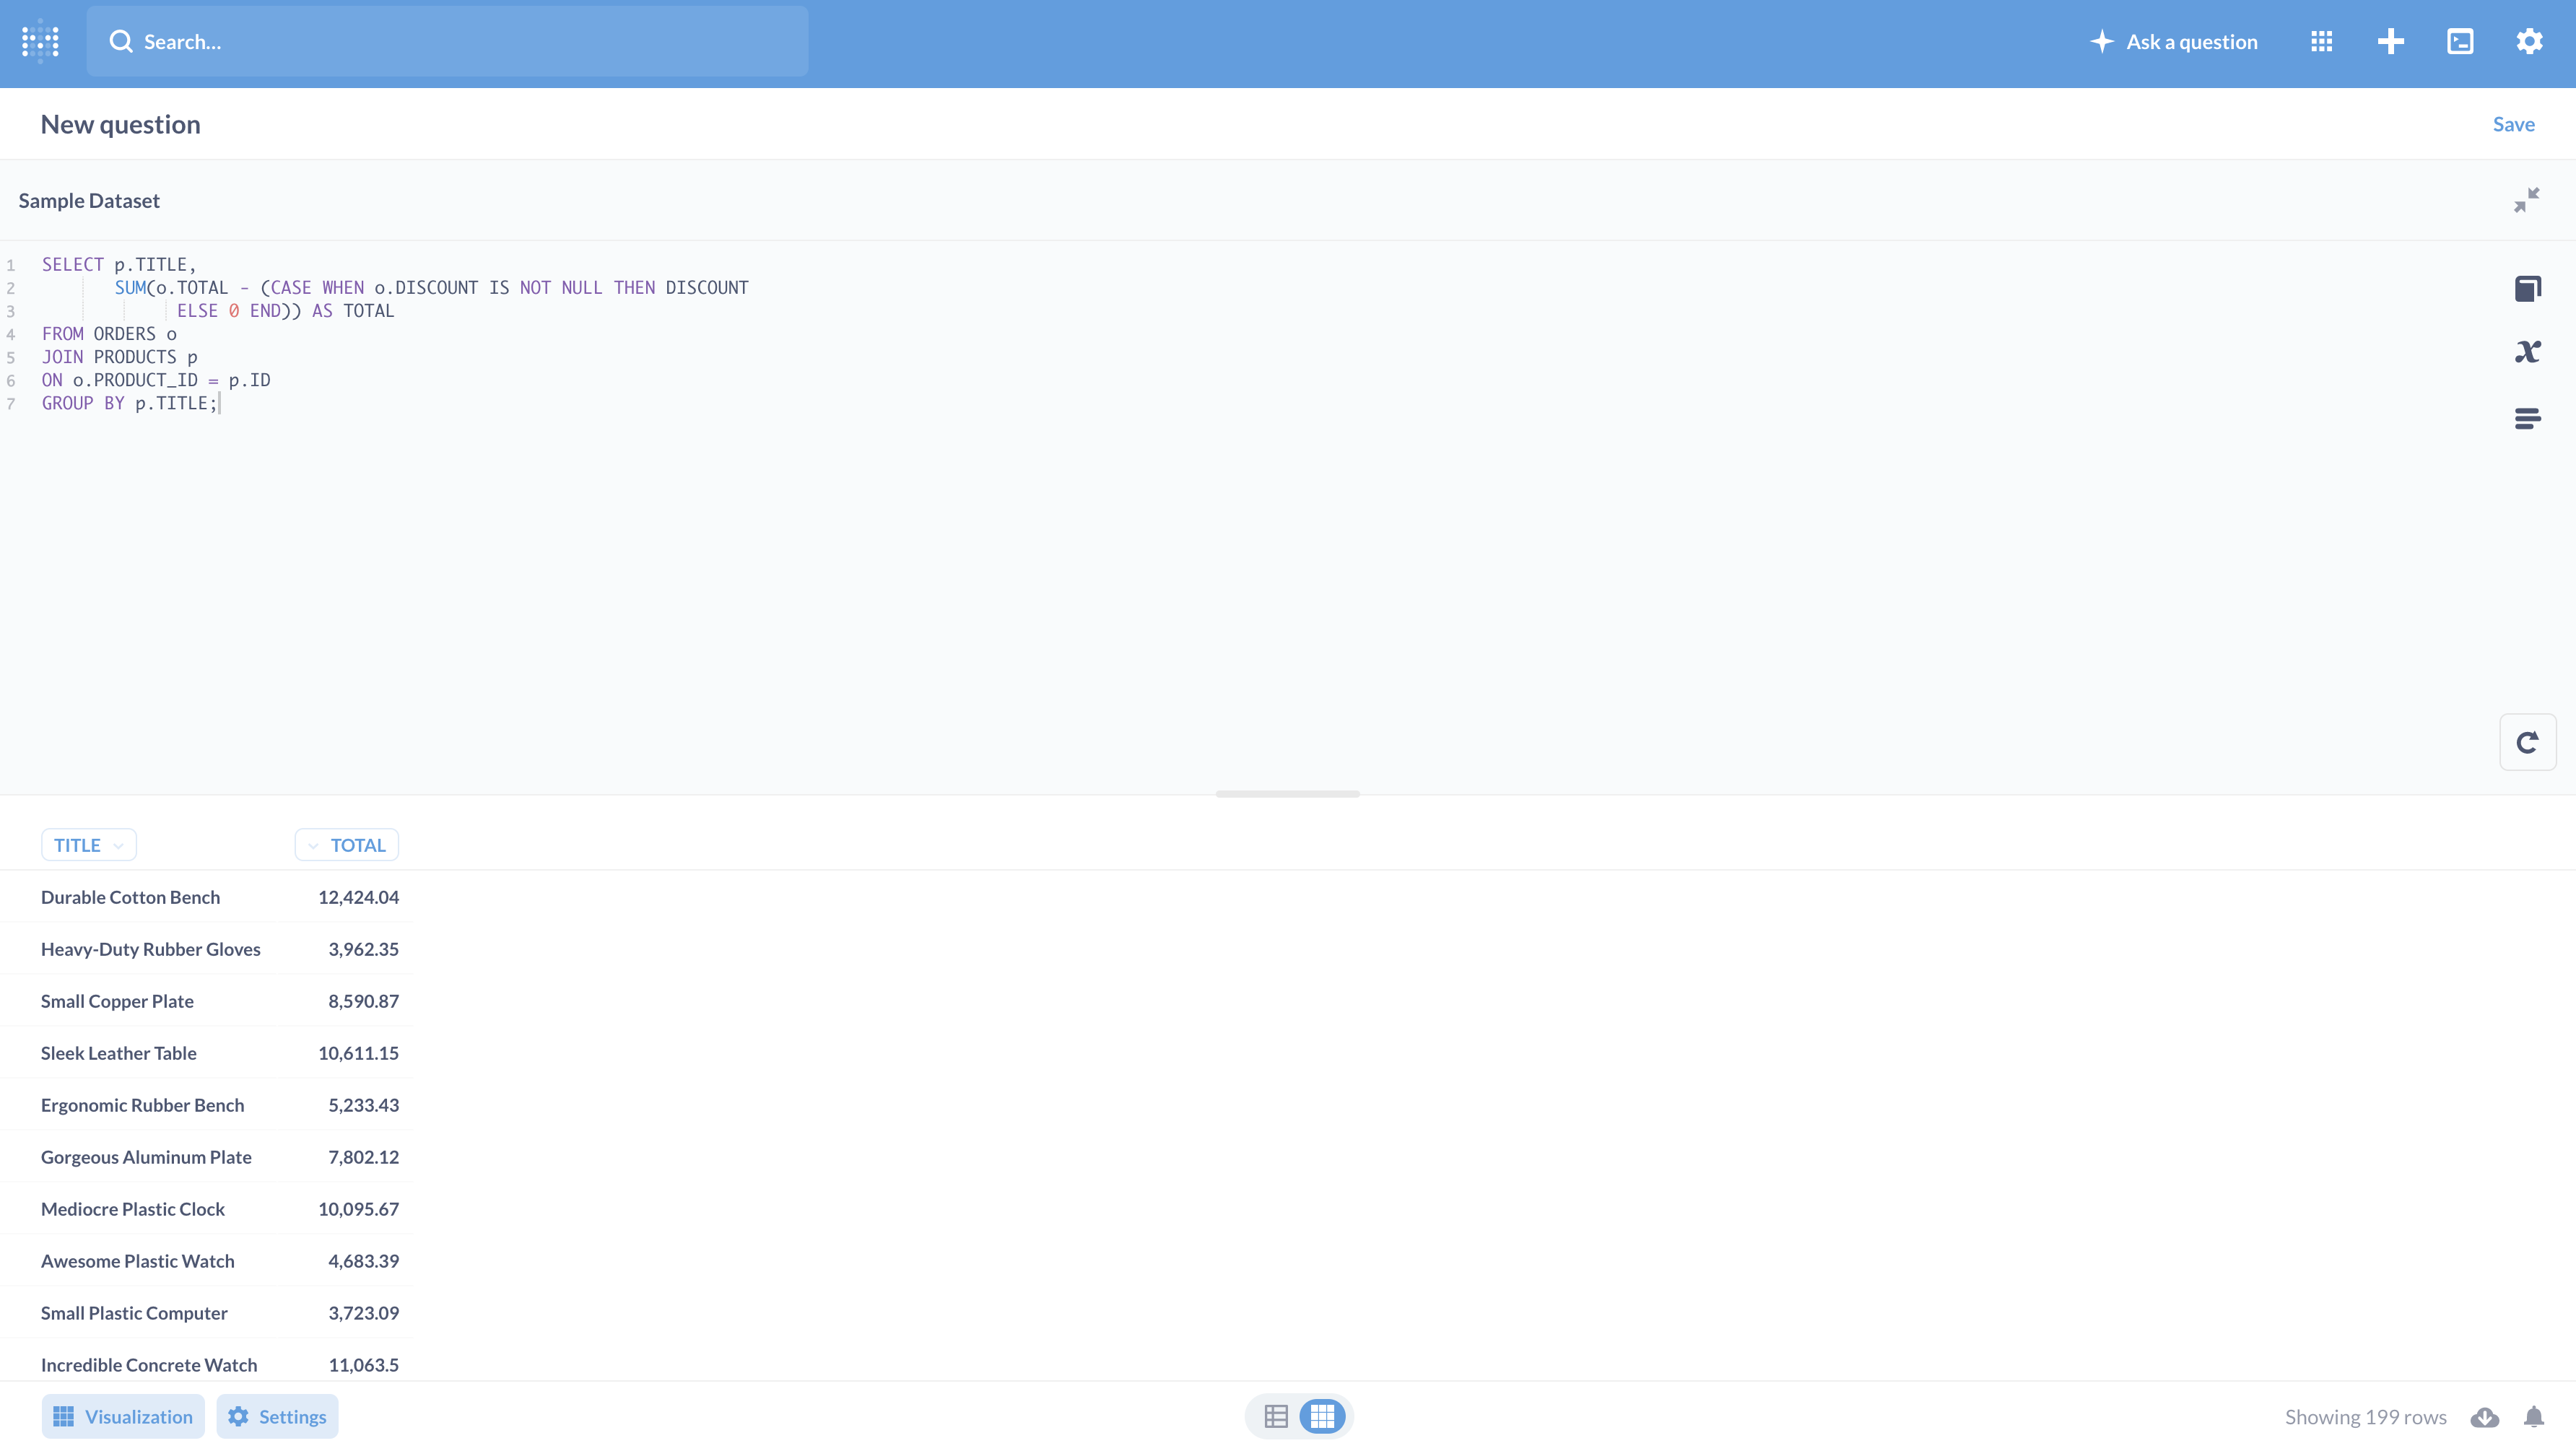Open the browse data grid icon
This screenshot has height=1451, width=2576.
(x=2322, y=41)
